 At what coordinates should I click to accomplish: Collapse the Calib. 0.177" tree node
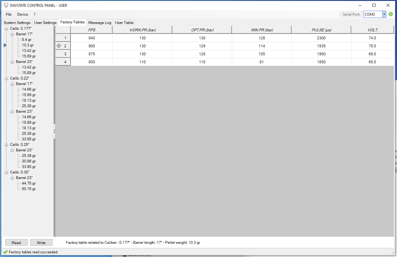pyautogui.click(x=6, y=29)
